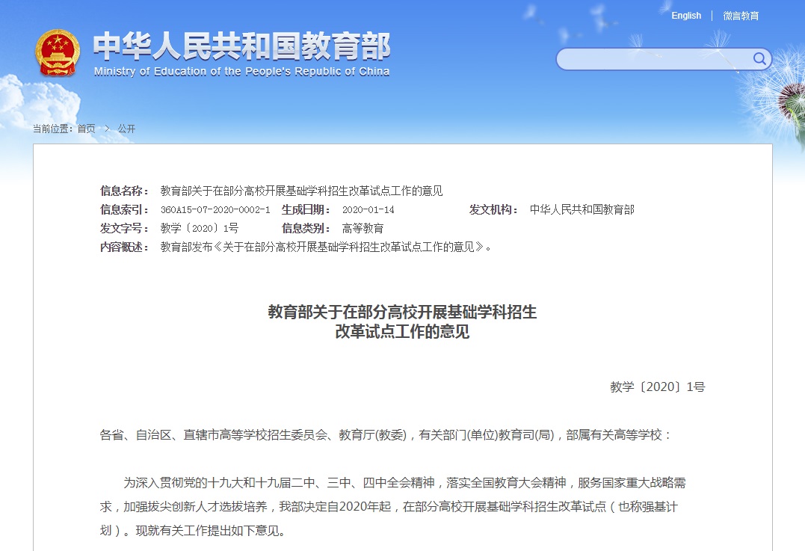This screenshot has width=805, height=551.
Task: Click the date 2020-01-14
Action: click(x=368, y=209)
